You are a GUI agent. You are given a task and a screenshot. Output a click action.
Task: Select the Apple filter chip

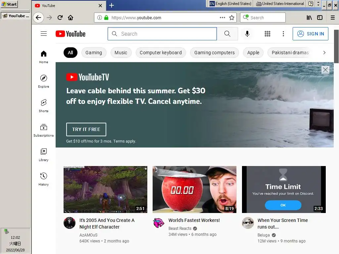(x=253, y=53)
